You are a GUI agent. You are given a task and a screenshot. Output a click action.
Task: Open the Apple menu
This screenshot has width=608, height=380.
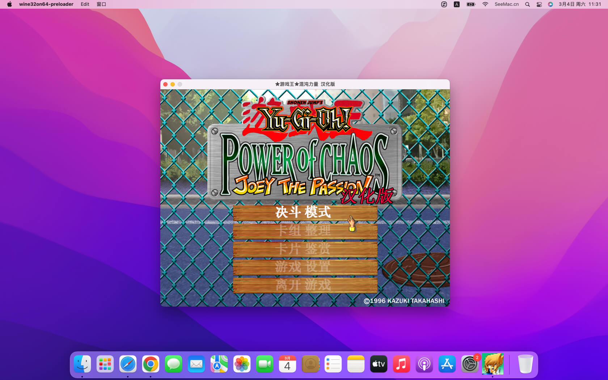coord(9,4)
